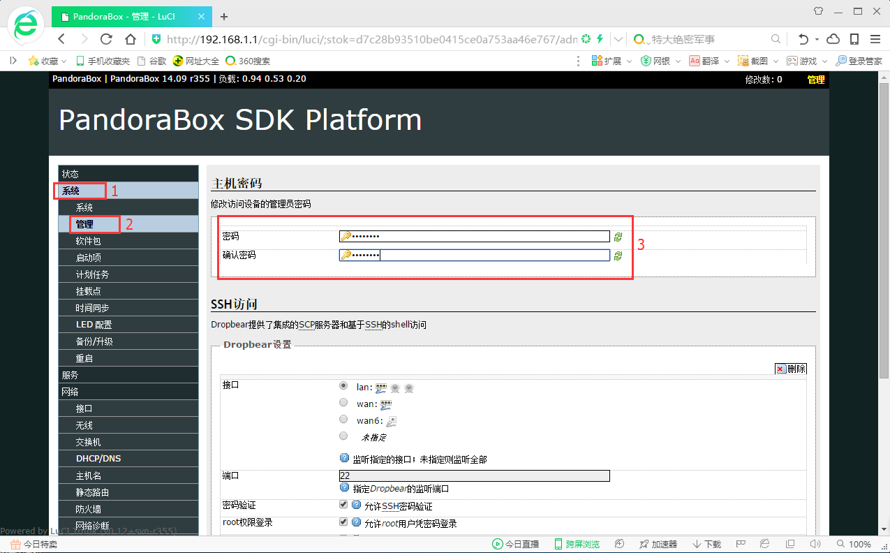The height and width of the screenshot is (553, 890).
Task: Reload the page with the refresh icon
Action: coord(107,39)
